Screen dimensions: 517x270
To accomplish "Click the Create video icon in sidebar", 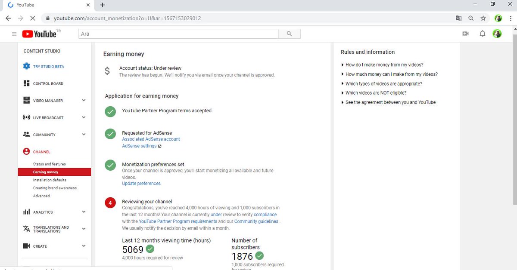I will 26,246.
